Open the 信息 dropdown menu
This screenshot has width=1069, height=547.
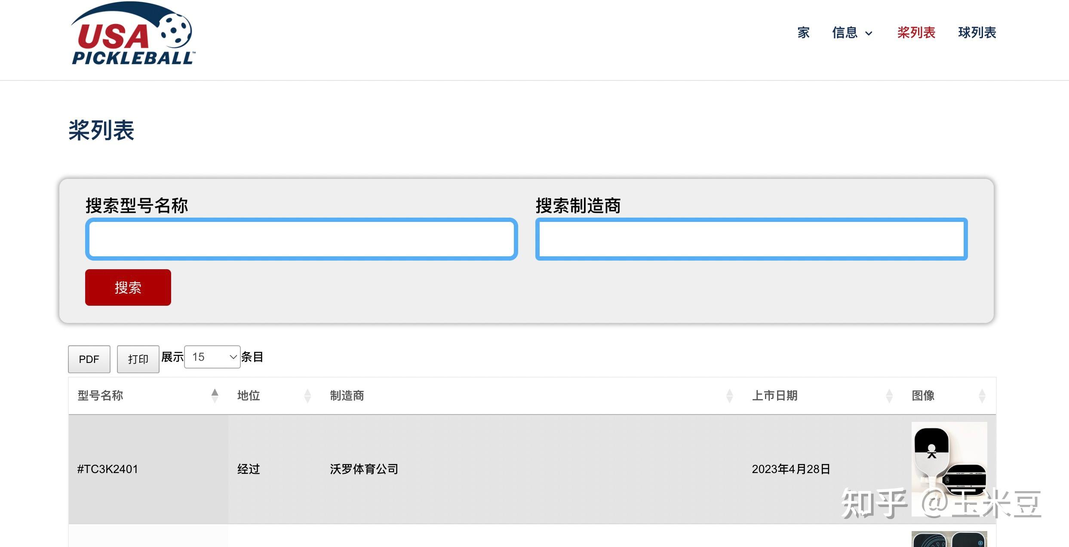(x=853, y=33)
